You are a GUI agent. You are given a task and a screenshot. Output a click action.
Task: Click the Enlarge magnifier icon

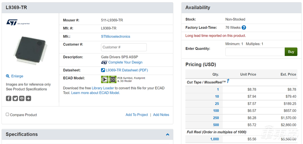(8, 76)
